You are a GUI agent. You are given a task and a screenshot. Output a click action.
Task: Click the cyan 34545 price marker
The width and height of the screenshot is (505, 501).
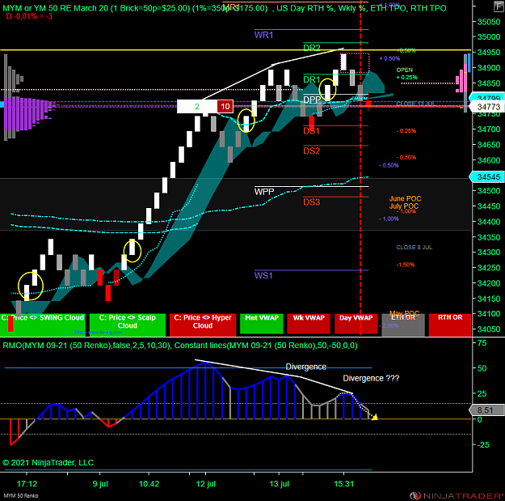click(487, 176)
